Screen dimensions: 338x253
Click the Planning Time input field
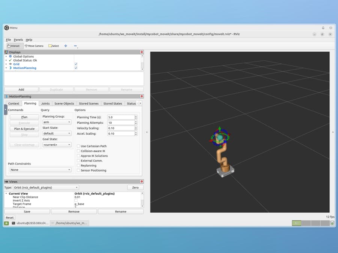pos(121,117)
